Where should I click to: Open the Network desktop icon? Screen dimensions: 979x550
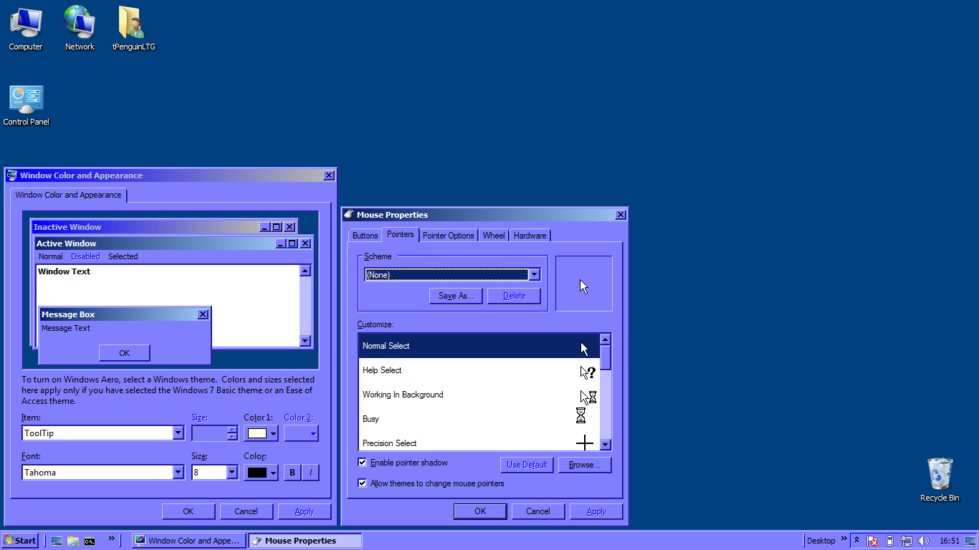pyautogui.click(x=80, y=29)
